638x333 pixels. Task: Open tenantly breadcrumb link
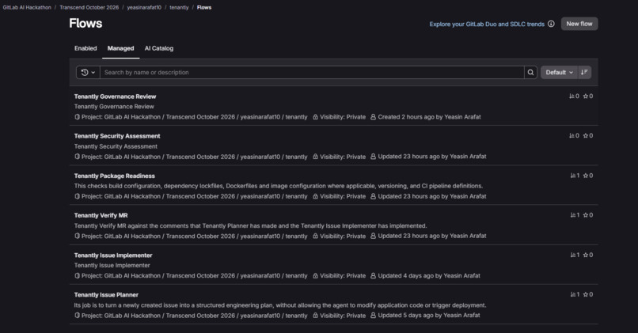(179, 7)
